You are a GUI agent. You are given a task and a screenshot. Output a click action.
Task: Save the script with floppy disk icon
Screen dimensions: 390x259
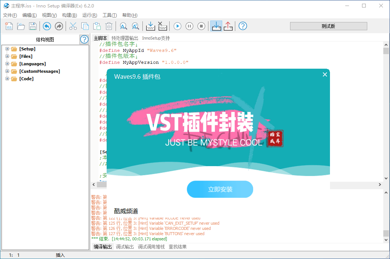coord(33,26)
